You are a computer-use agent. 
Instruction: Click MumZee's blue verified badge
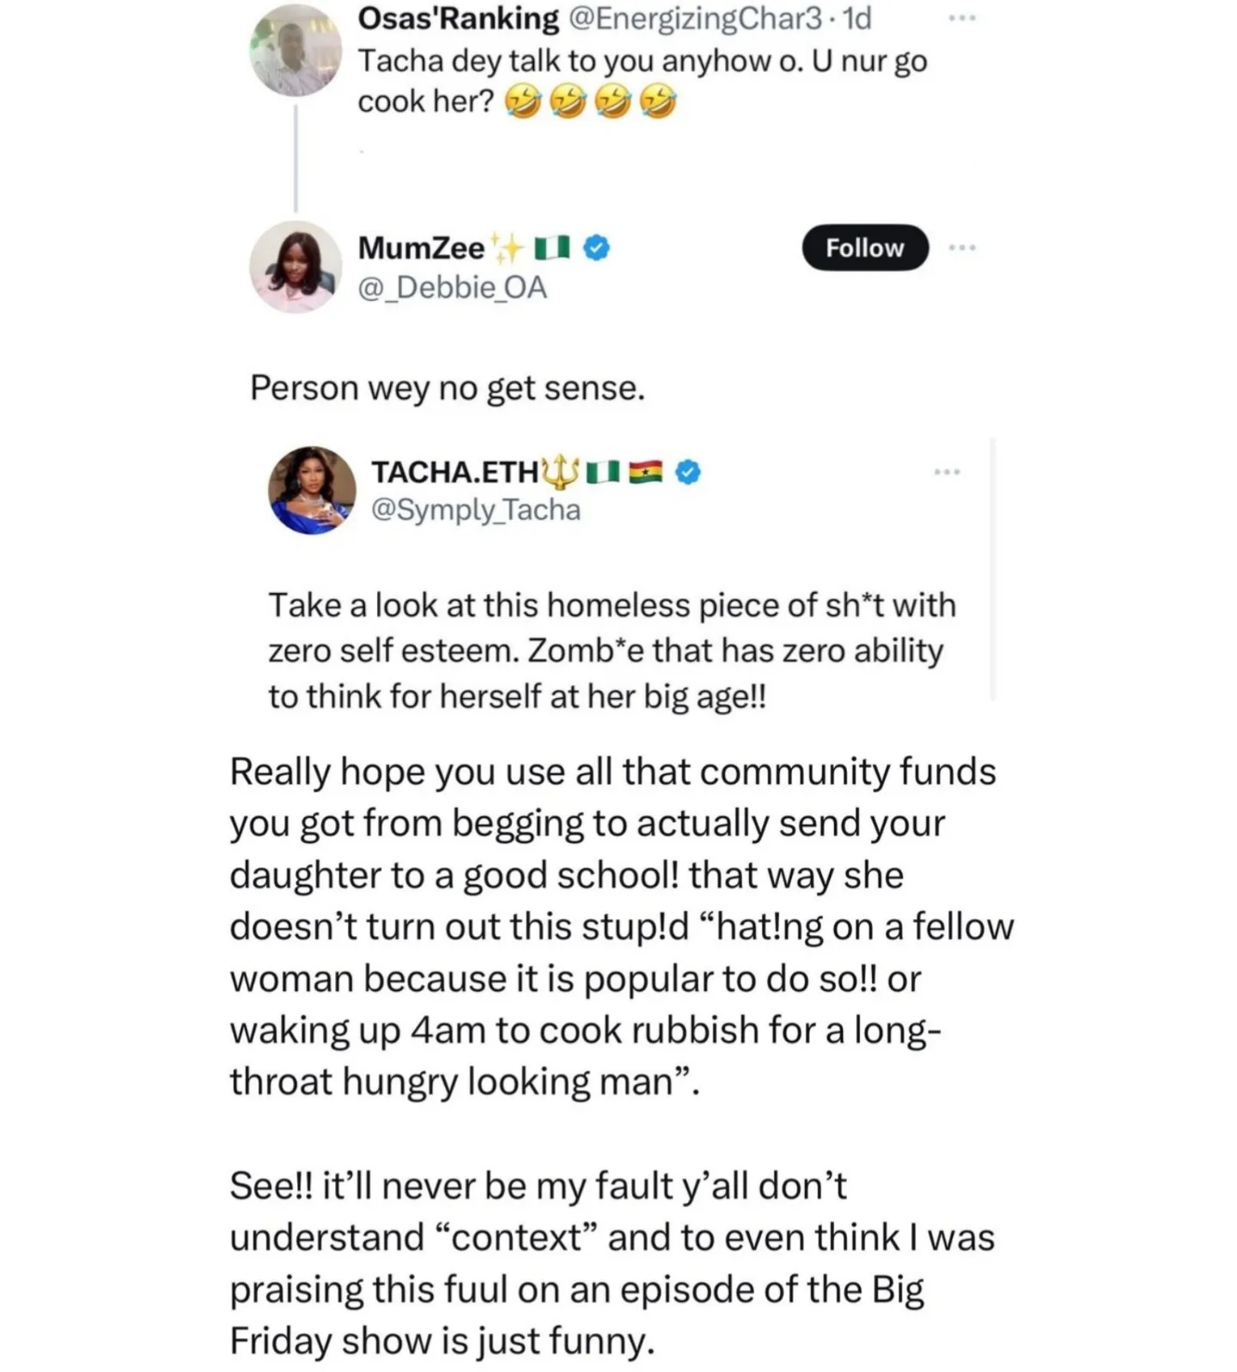(596, 248)
